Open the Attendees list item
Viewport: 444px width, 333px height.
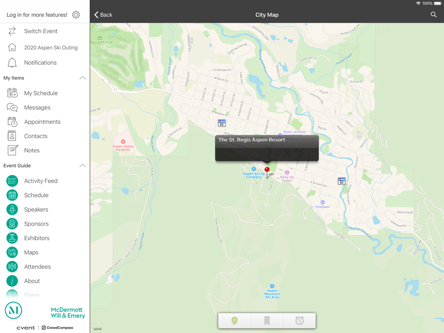[x=45, y=267]
